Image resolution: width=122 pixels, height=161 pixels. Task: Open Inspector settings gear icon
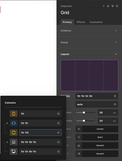click(117, 6)
